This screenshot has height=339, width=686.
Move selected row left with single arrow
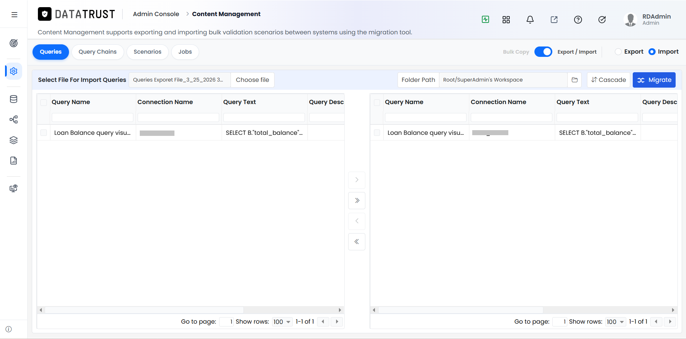357,221
